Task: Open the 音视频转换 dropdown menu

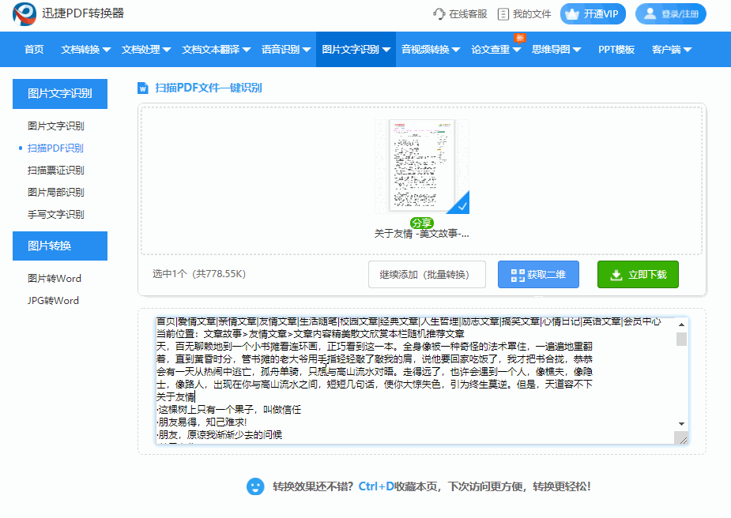Action: 431,50
